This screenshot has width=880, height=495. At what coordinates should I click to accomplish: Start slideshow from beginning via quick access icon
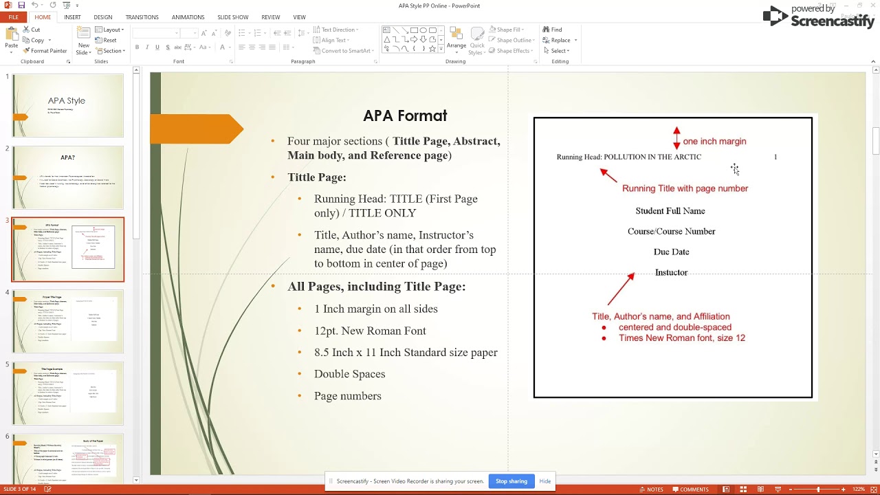click(66, 5)
